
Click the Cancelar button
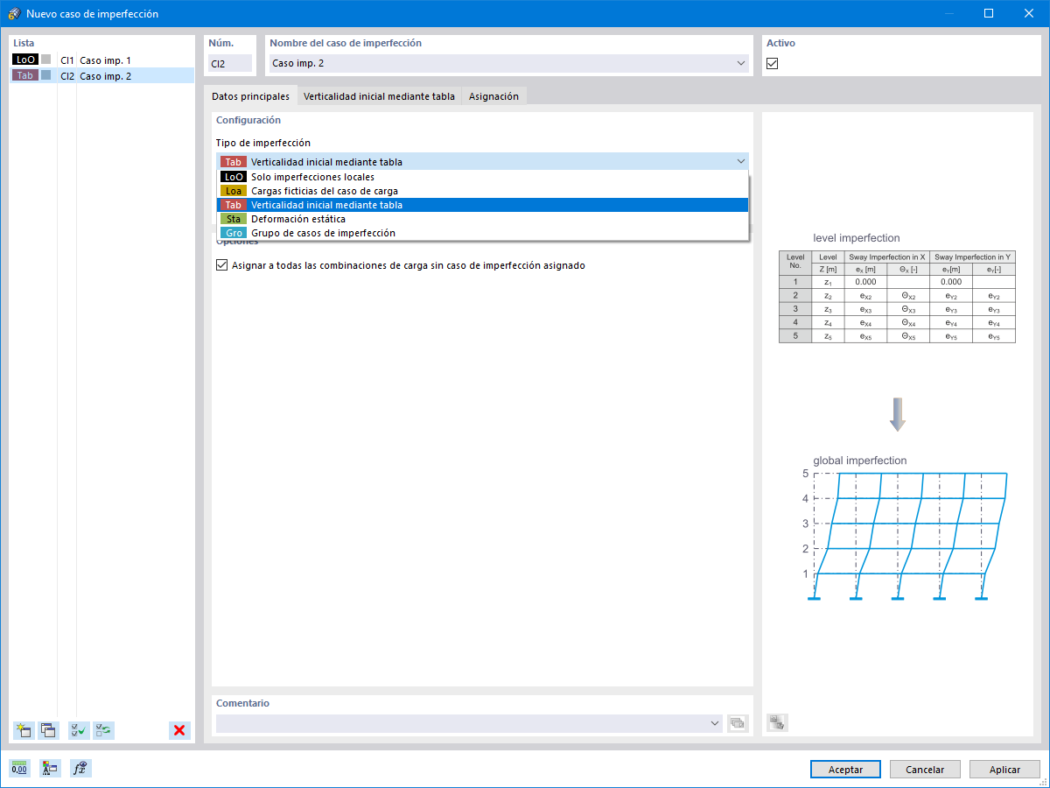925,770
